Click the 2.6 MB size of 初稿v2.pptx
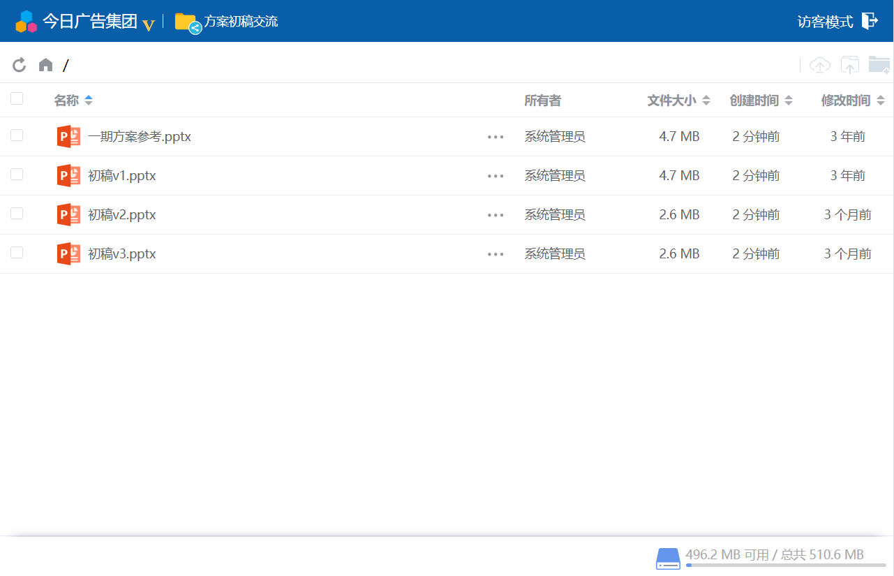 click(x=679, y=215)
